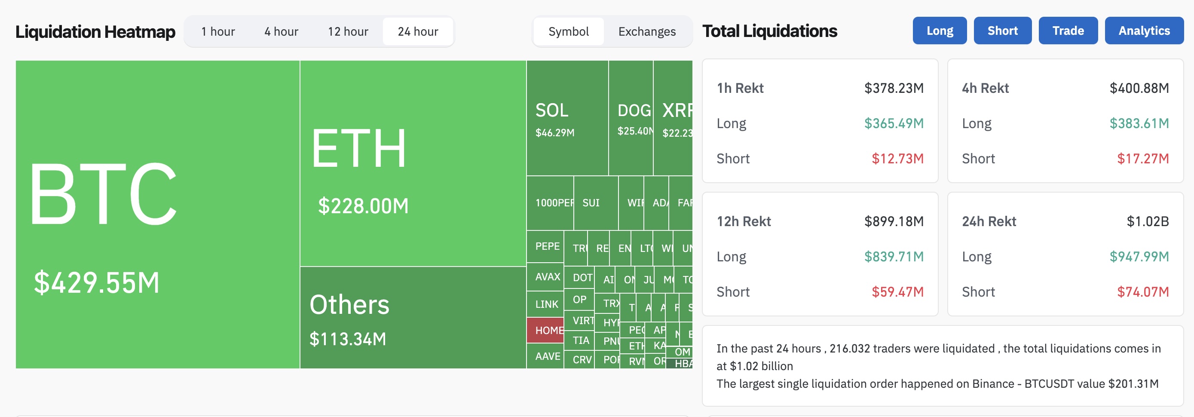Open the Analytics button
This screenshot has width=1194, height=417.
point(1143,31)
